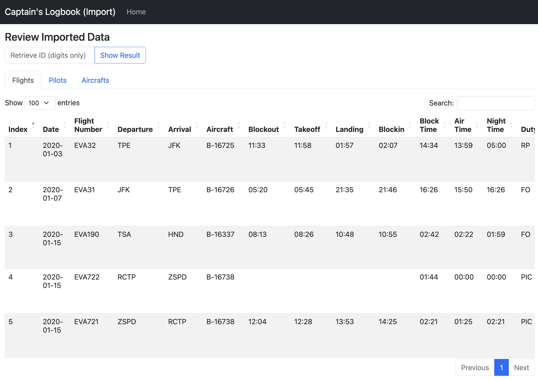Switch to the Pilots tab
The image size is (538, 380).
tap(58, 80)
